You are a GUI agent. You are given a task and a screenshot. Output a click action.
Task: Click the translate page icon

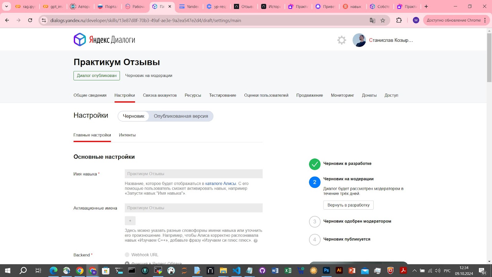(x=372, y=20)
